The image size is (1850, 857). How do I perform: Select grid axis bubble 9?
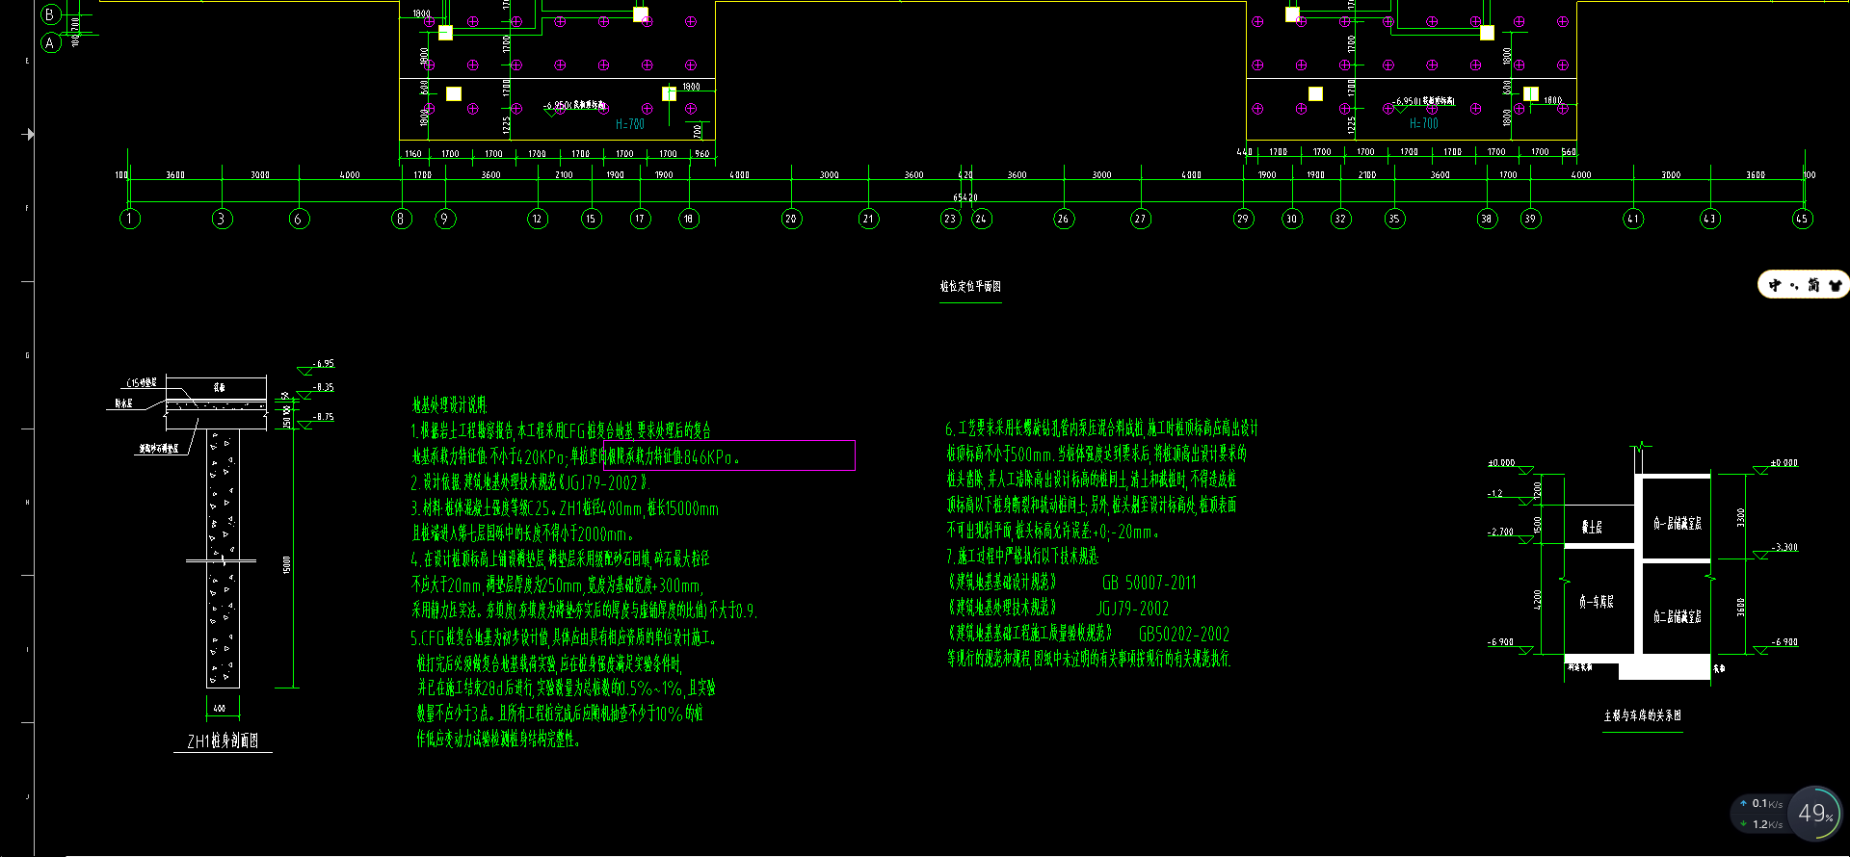tap(444, 219)
